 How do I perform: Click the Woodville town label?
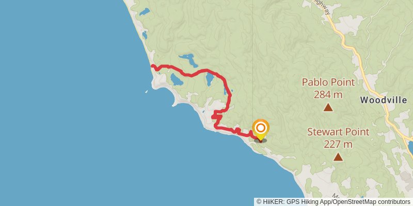coord(384,100)
